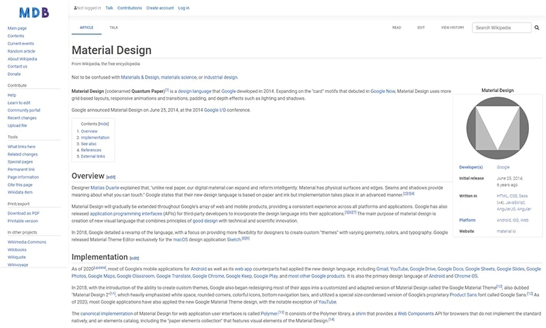546x328 pixels.
Task: Open Google Now link
Action: coord(383,92)
